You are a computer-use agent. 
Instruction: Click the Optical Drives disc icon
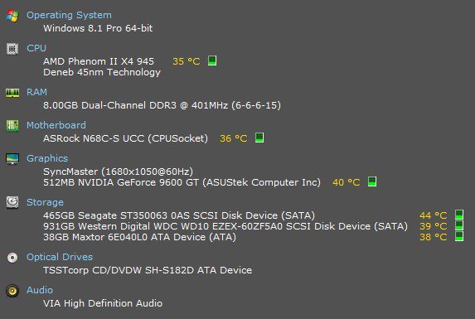click(x=12, y=258)
